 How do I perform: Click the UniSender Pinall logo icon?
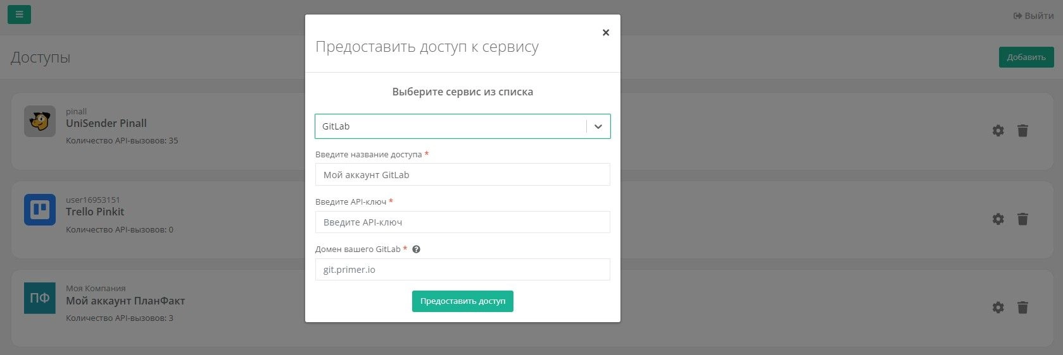click(40, 121)
